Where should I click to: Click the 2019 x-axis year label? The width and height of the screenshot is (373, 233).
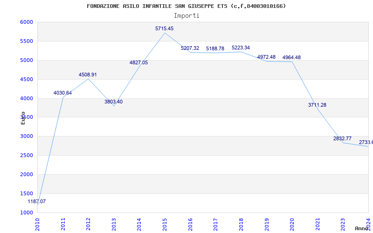coord(266,225)
